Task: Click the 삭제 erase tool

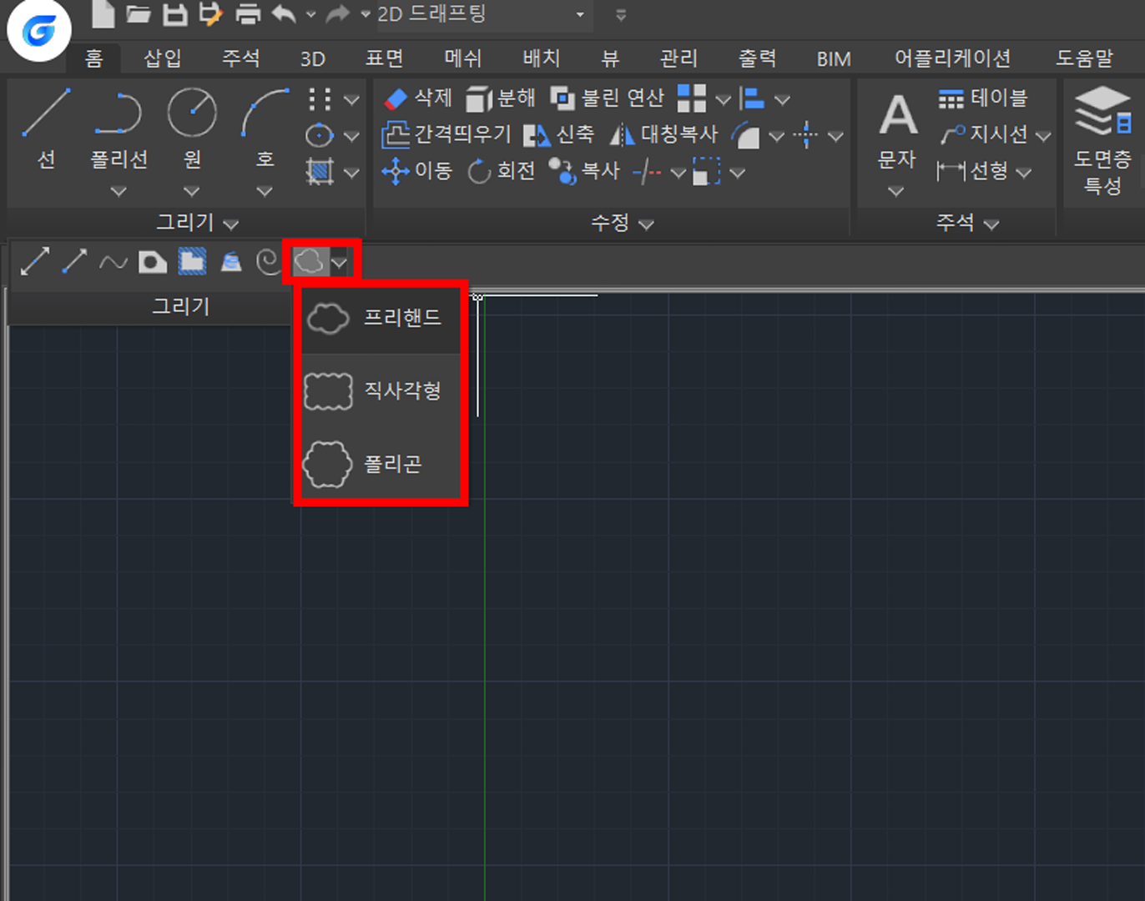Action: pyautogui.click(x=417, y=98)
